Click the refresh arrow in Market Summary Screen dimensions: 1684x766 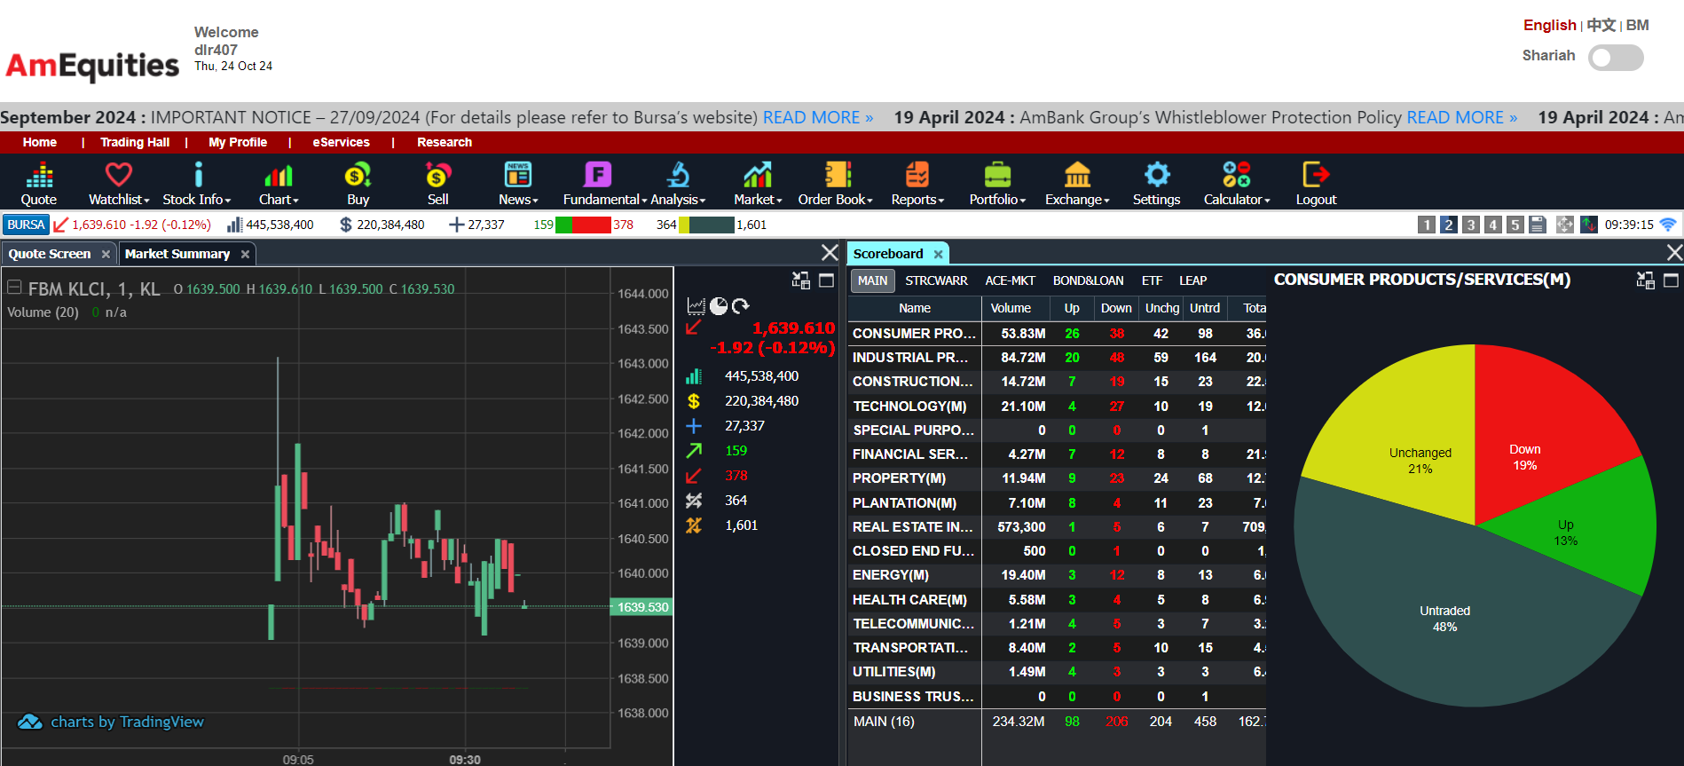point(741,306)
